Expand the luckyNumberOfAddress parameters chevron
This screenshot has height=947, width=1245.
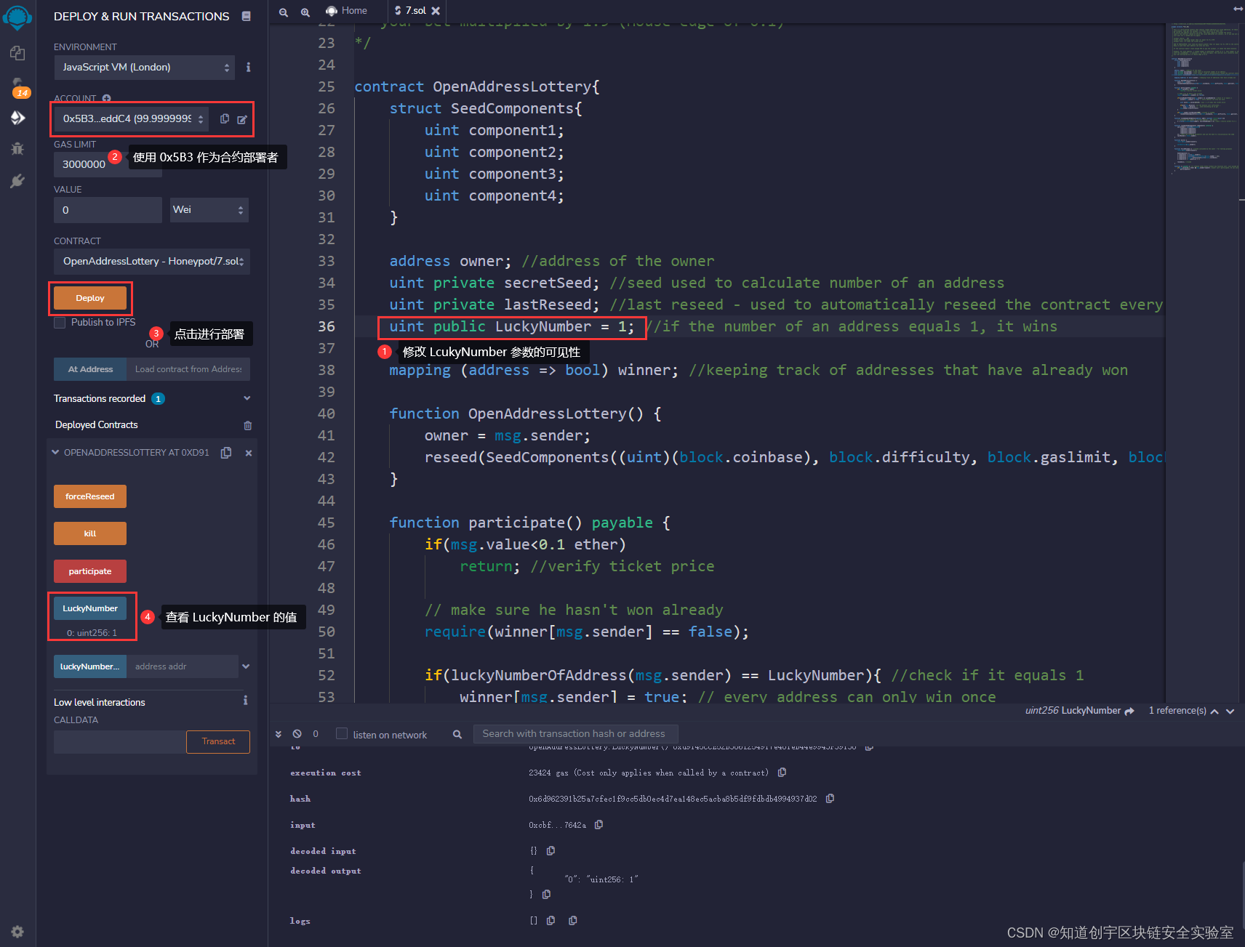pos(246,666)
